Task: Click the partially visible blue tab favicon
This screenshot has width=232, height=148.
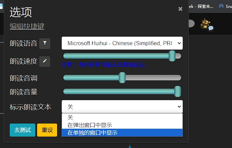Action: (x=1, y=6)
